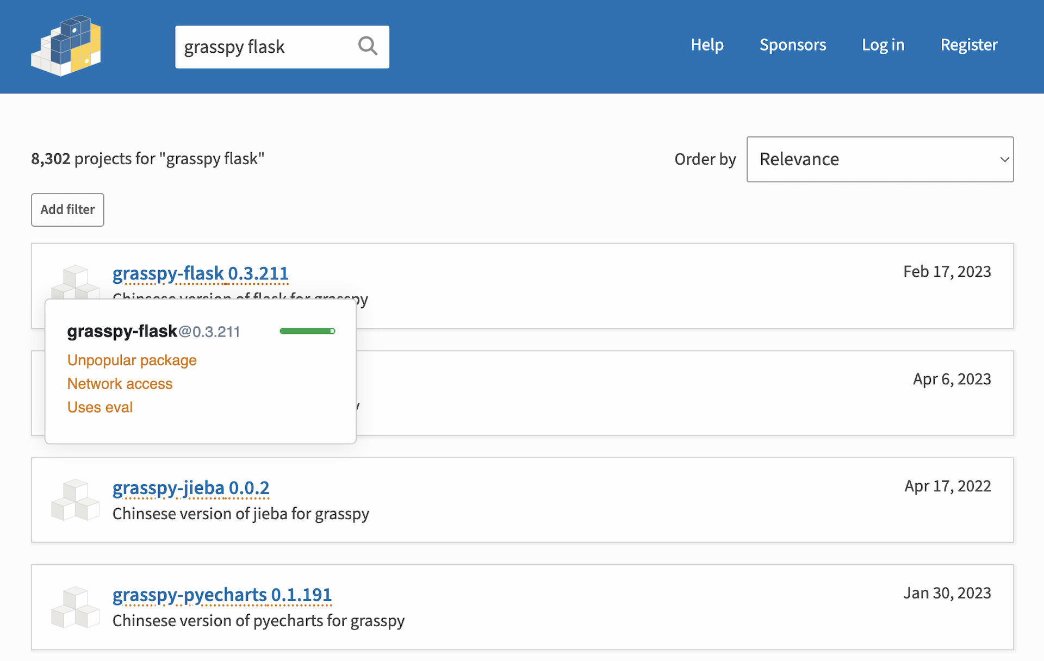This screenshot has width=1044, height=661.
Task: Click the package cube icon for grasspy-pyecharts
Action: [x=75, y=607]
